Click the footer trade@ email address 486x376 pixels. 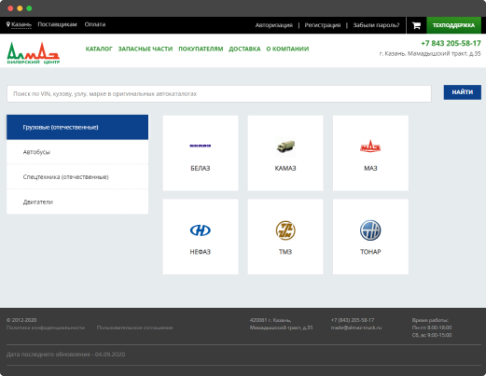click(356, 327)
